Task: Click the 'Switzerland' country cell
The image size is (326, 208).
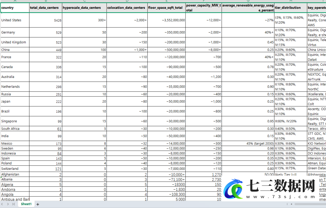Action: [x=15, y=169]
